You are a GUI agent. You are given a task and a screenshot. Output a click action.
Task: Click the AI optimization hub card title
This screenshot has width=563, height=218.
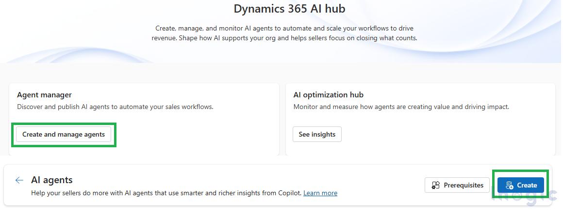tap(329, 95)
